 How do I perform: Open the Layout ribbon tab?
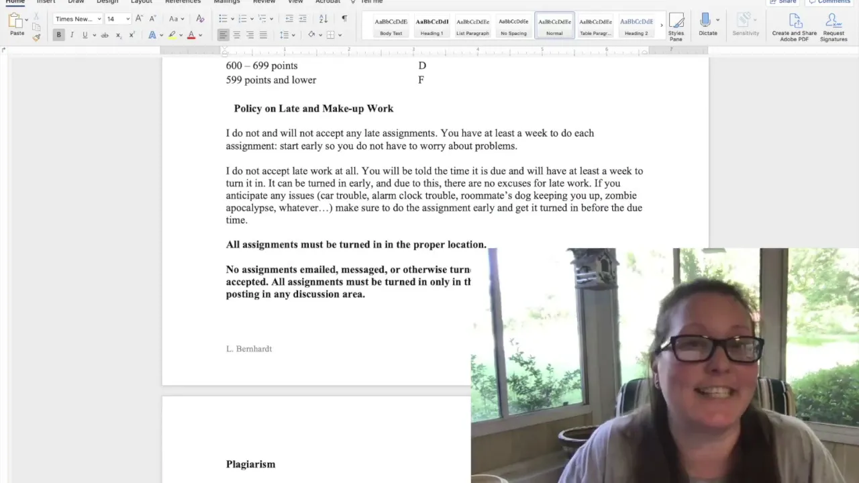pos(142,2)
